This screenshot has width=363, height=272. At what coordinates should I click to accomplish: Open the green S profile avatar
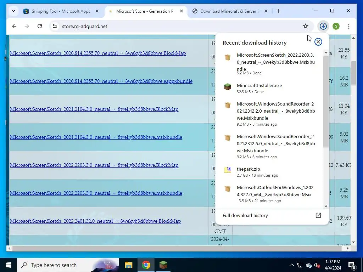336,26
